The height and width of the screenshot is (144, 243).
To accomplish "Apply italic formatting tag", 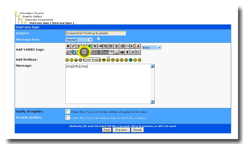I will point(73,46).
